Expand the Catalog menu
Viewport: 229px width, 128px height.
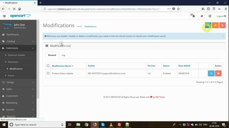pos(18,41)
